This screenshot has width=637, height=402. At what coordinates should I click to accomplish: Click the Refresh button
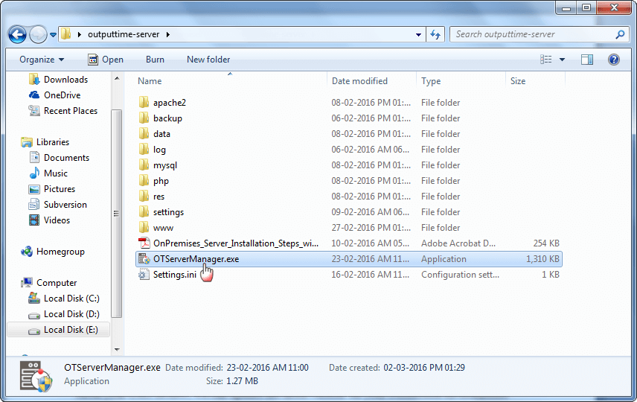point(435,34)
